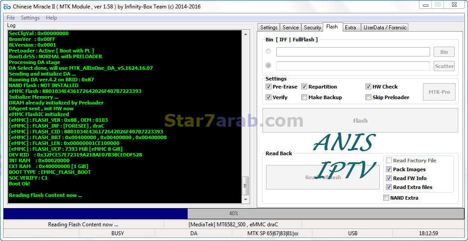Click the Bin file path field
The height and width of the screenshot is (241, 468).
[x=353, y=52]
